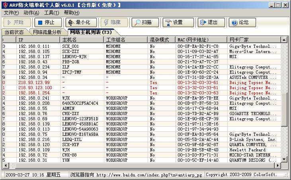Stop the firewall with 停止 button
The width and height of the screenshot is (291, 180).
click(48, 22)
